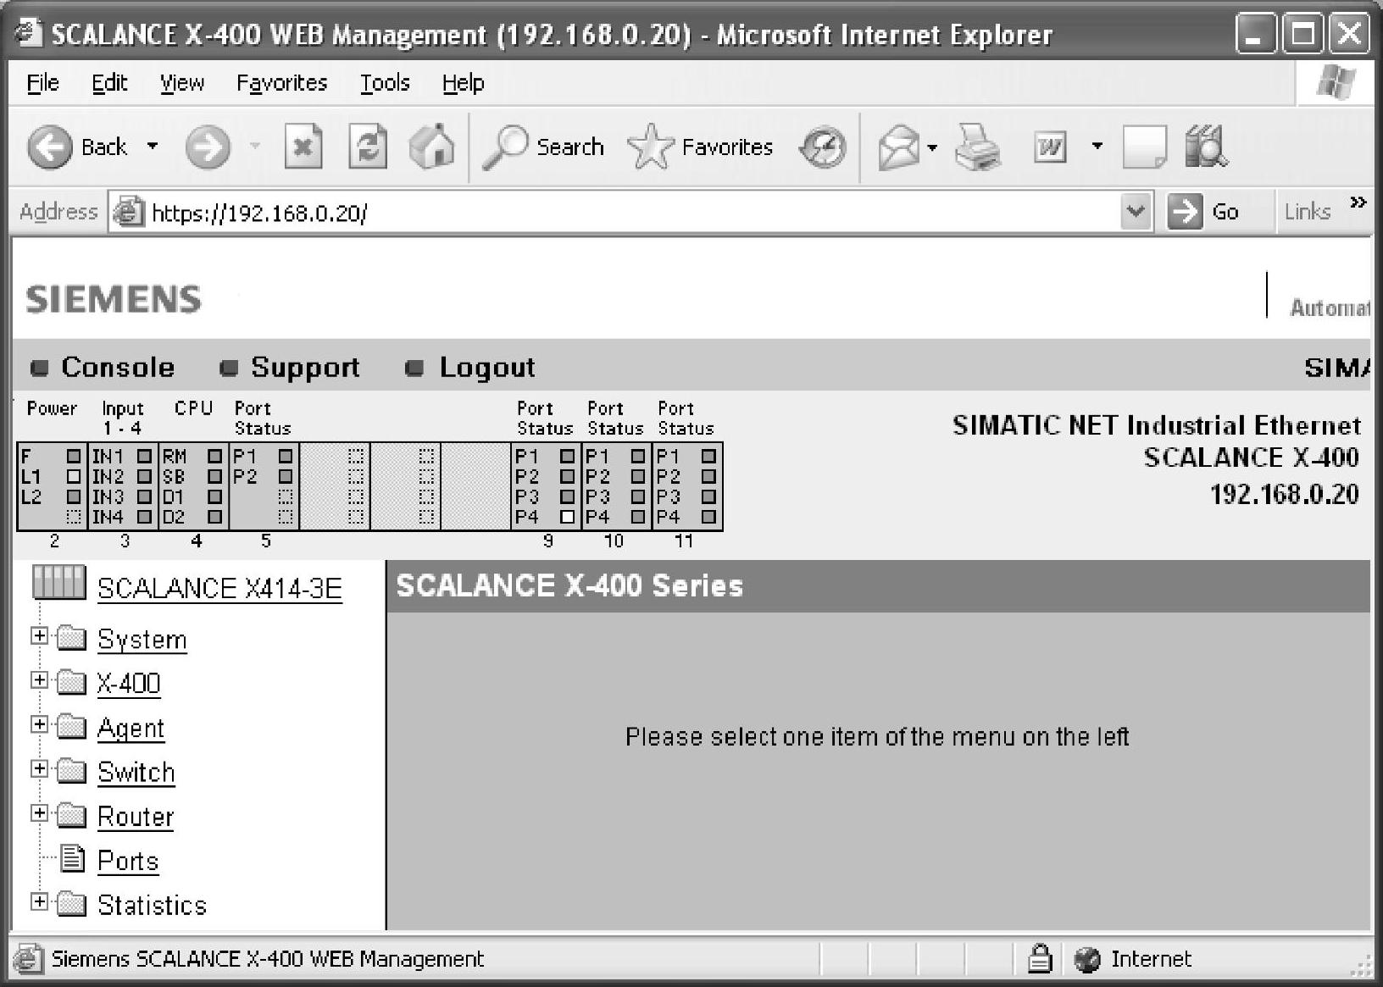
Task: Open the Discuss note icon
Action: 1144,147
